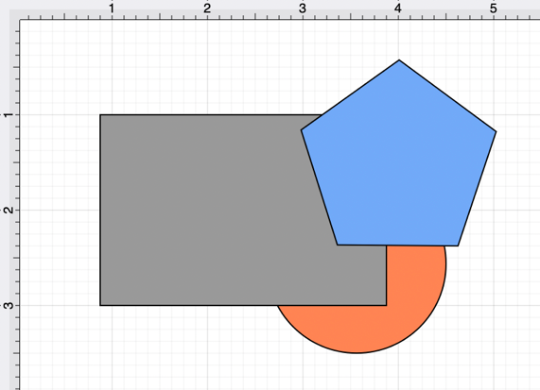Click the bottom edge of the orange circle
The width and height of the screenshot is (540, 390).
click(x=357, y=353)
